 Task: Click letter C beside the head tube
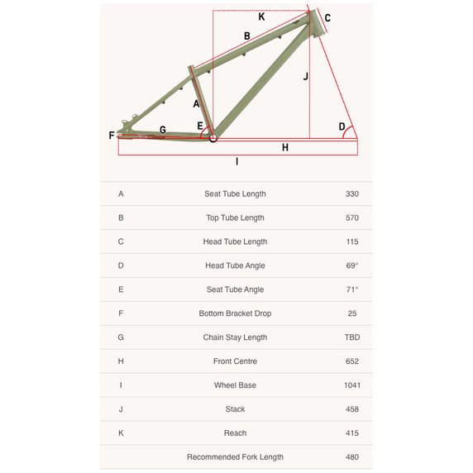pyautogui.click(x=327, y=18)
